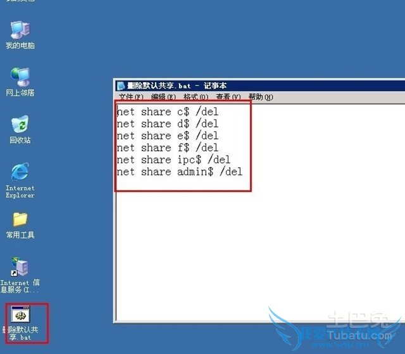Open the 文件(F) menu in Notepad
The height and width of the screenshot is (354, 405).
point(131,97)
